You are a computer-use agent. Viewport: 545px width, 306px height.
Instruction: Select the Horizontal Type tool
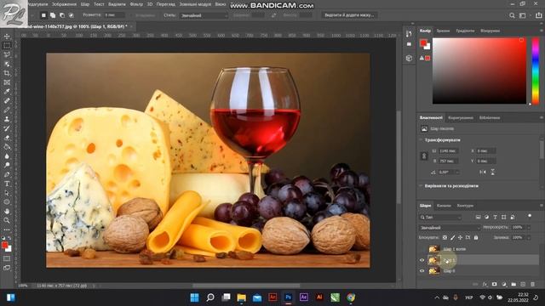pyautogui.click(x=7, y=184)
